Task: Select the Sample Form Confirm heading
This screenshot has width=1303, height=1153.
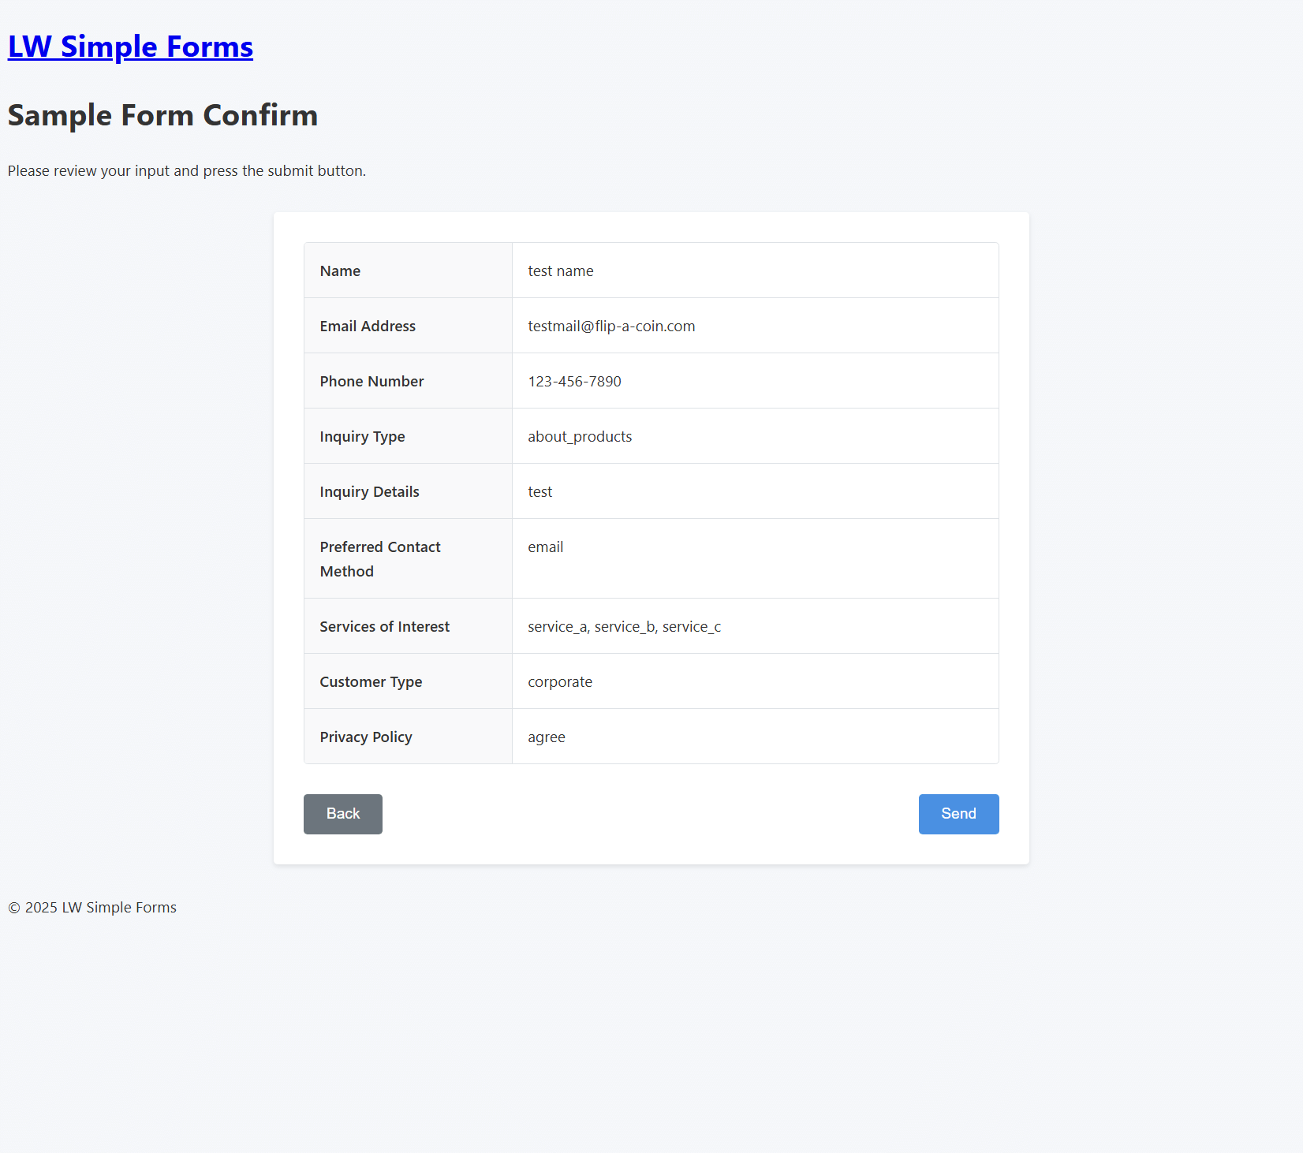Action: pyautogui.click(x=162, y=115)
